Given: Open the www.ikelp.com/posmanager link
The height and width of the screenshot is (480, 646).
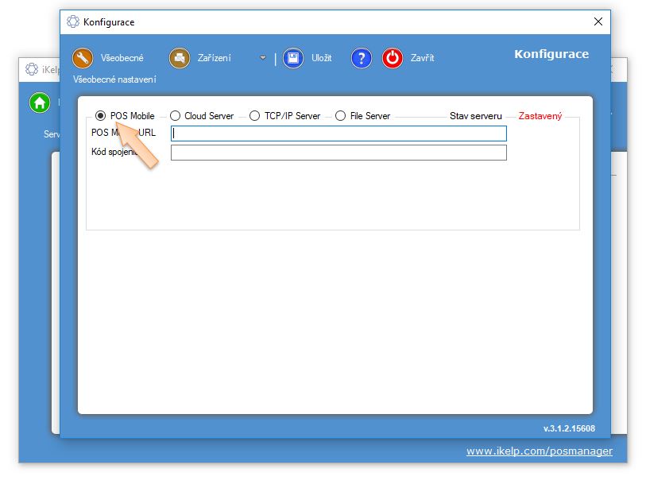Looking at the screenshot, I should coord(539,451).
